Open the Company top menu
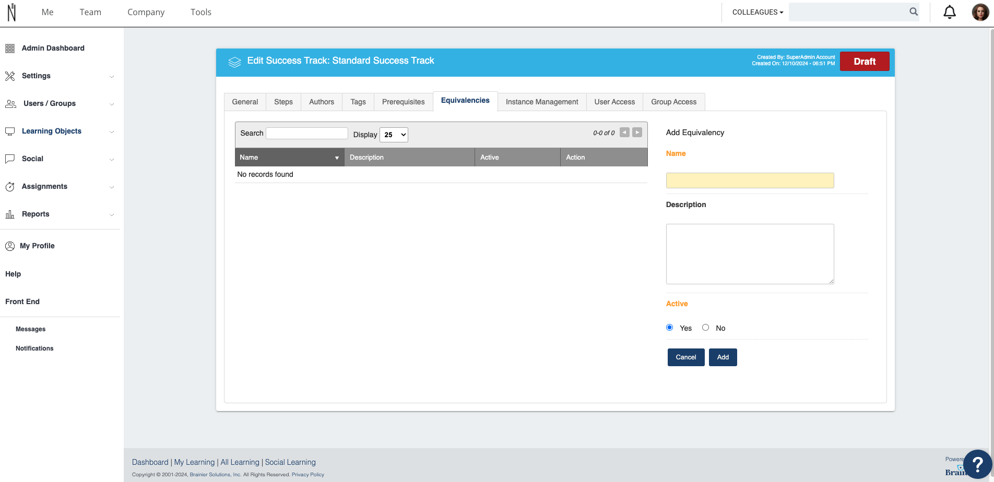This screenshot has width=994, height=482. (x=146, y=12)
